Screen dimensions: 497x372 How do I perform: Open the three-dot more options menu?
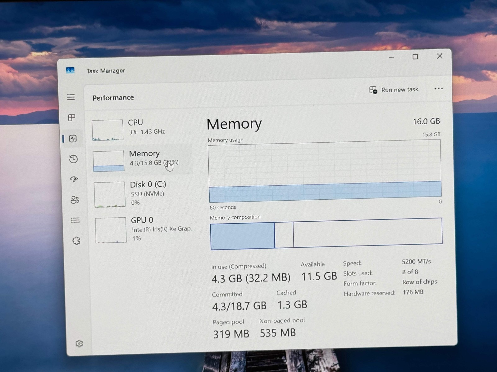[439, 89]
